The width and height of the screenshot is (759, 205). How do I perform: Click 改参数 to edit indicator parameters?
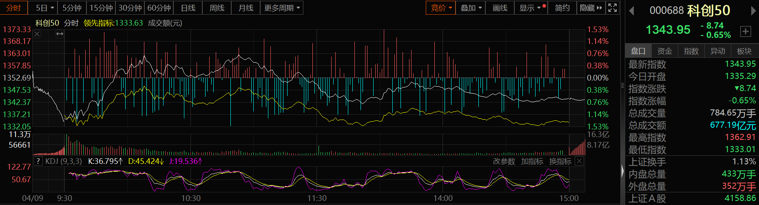click(504, 161)
